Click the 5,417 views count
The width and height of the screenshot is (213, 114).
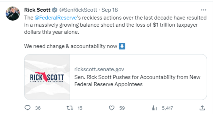(x=167, y=108)
